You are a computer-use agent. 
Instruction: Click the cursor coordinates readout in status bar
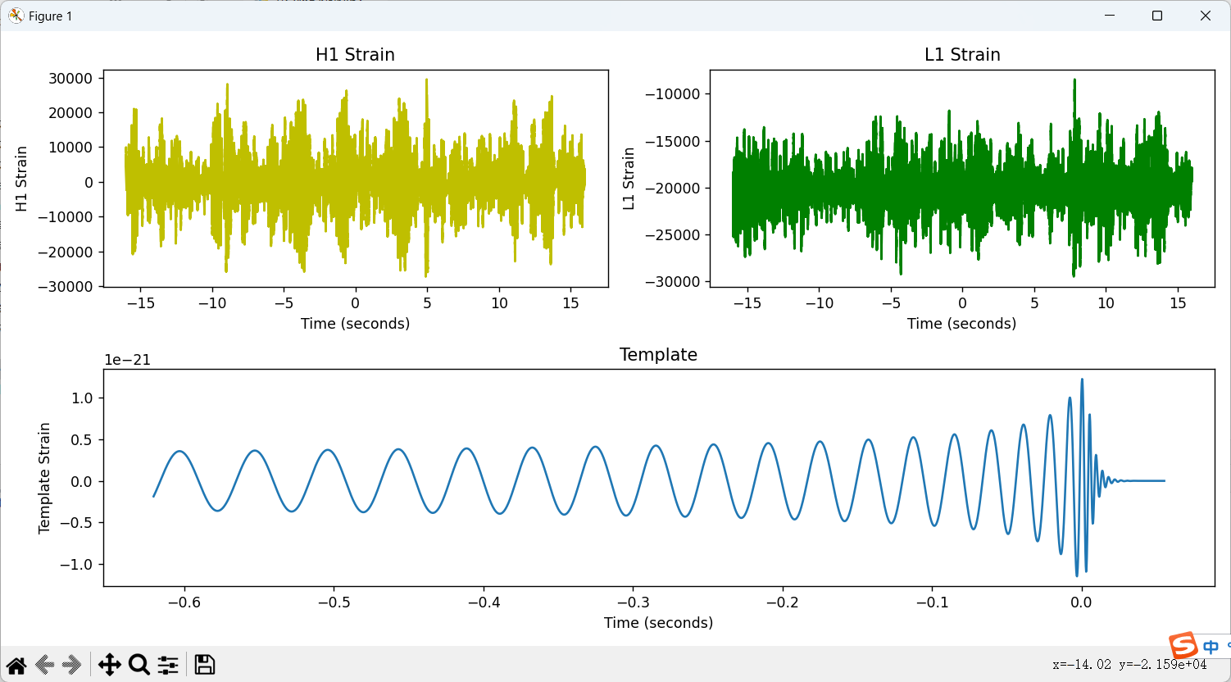(x=1129, y=665)
